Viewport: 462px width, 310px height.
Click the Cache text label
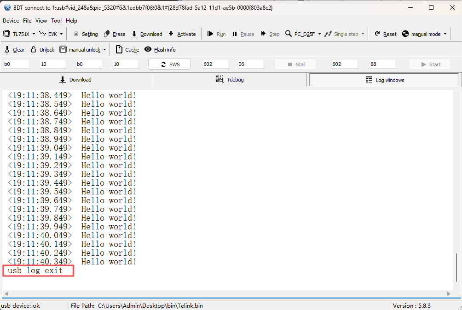(x=132, y=50)
